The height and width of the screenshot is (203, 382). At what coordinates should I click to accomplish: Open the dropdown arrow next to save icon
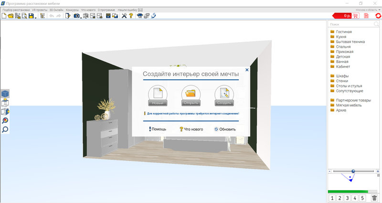[x=35, y=18]
